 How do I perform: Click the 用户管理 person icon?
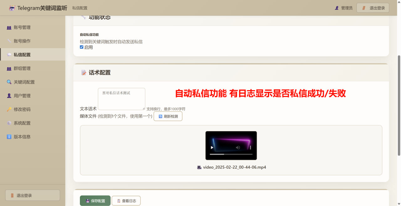(x=9, y=96)
